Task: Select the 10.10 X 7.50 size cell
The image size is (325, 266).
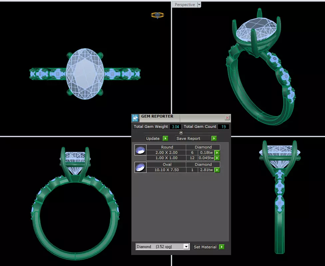Action: 166,170
